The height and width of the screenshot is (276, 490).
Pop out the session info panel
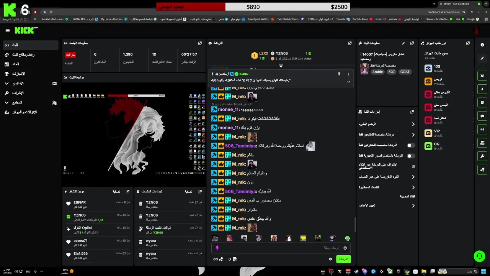(x=200, y=43)
